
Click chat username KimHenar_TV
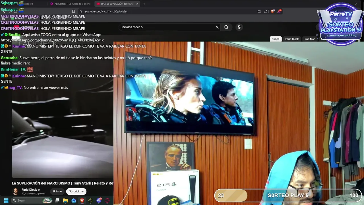[x=13, y=69]
